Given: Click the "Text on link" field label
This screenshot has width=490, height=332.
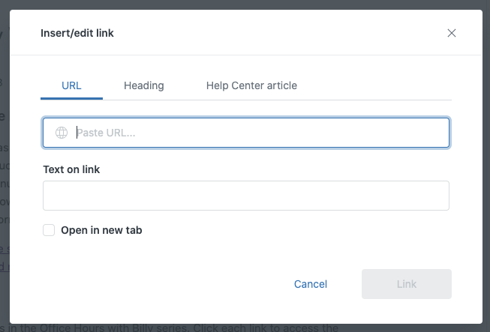Looking at the screenshot, I should [x=71, y=169].
